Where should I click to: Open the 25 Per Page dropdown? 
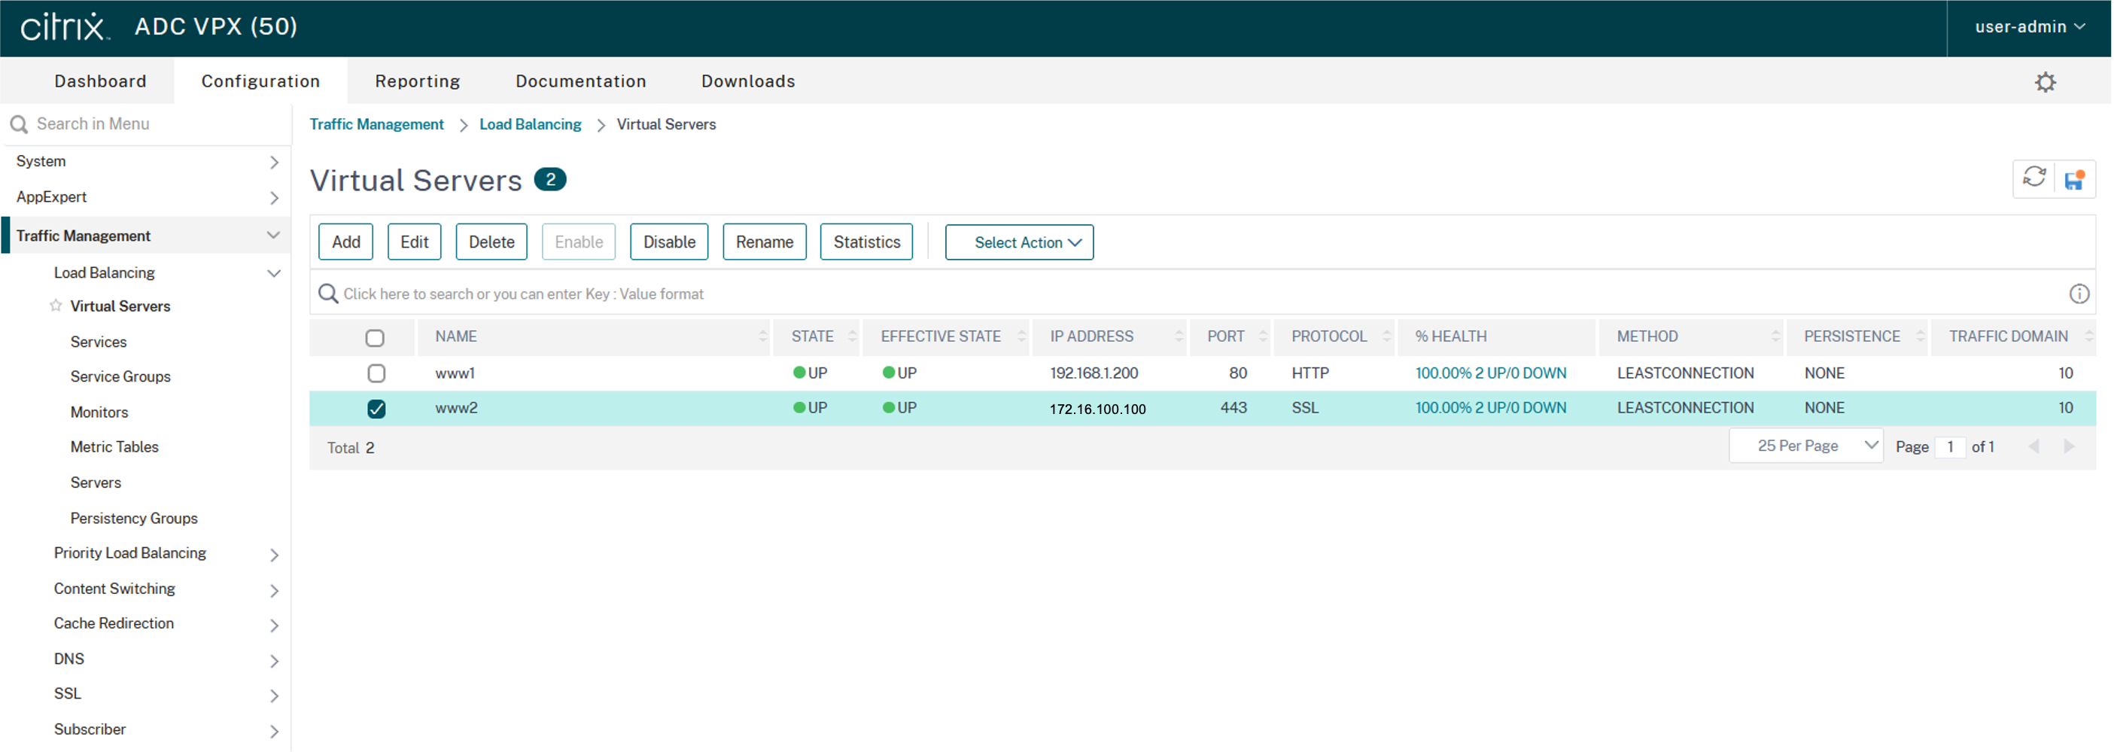tap(1805, 446)
